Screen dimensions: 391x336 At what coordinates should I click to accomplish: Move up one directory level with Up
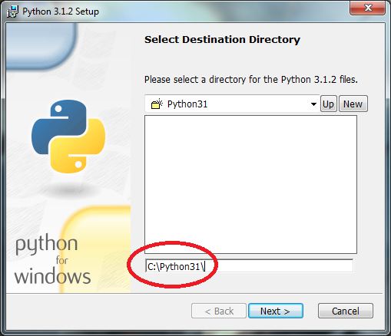point(329,104)
